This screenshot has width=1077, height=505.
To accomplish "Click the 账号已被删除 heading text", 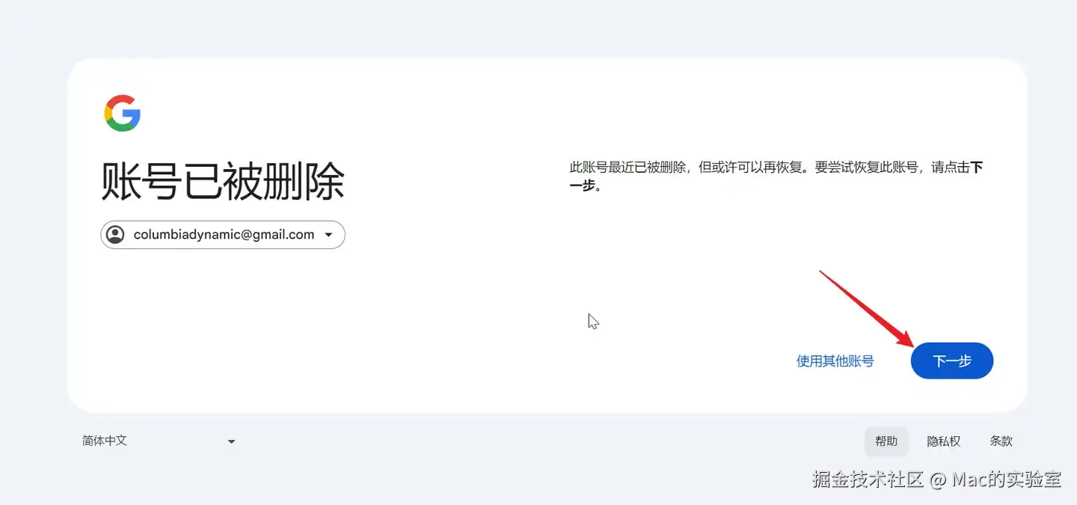I will pyautogui.click(x=223, y=181).
